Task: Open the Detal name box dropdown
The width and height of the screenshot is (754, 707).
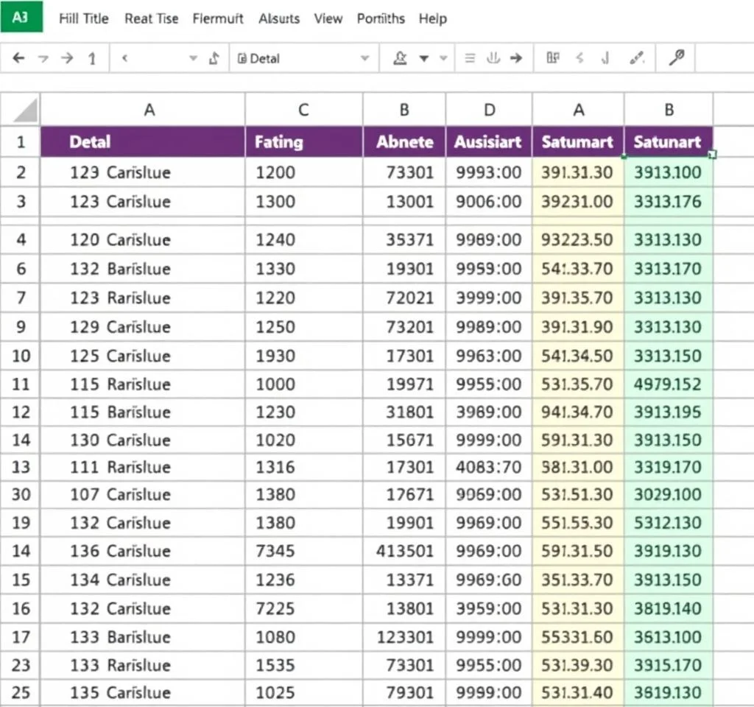Action: (364, 59)
